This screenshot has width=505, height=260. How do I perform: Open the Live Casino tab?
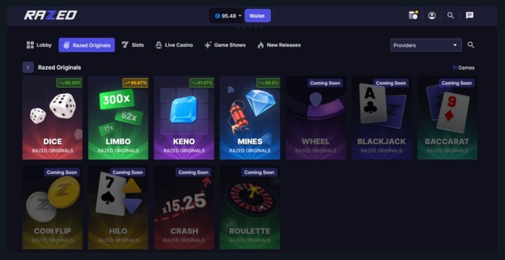pos(174,45)
